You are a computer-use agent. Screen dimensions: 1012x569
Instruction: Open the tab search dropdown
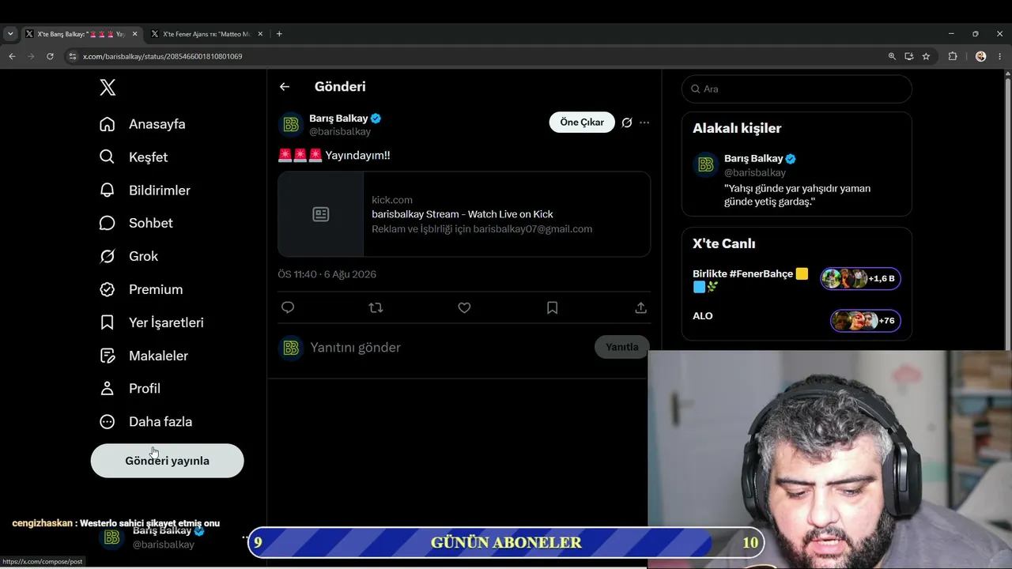point(10,34)
